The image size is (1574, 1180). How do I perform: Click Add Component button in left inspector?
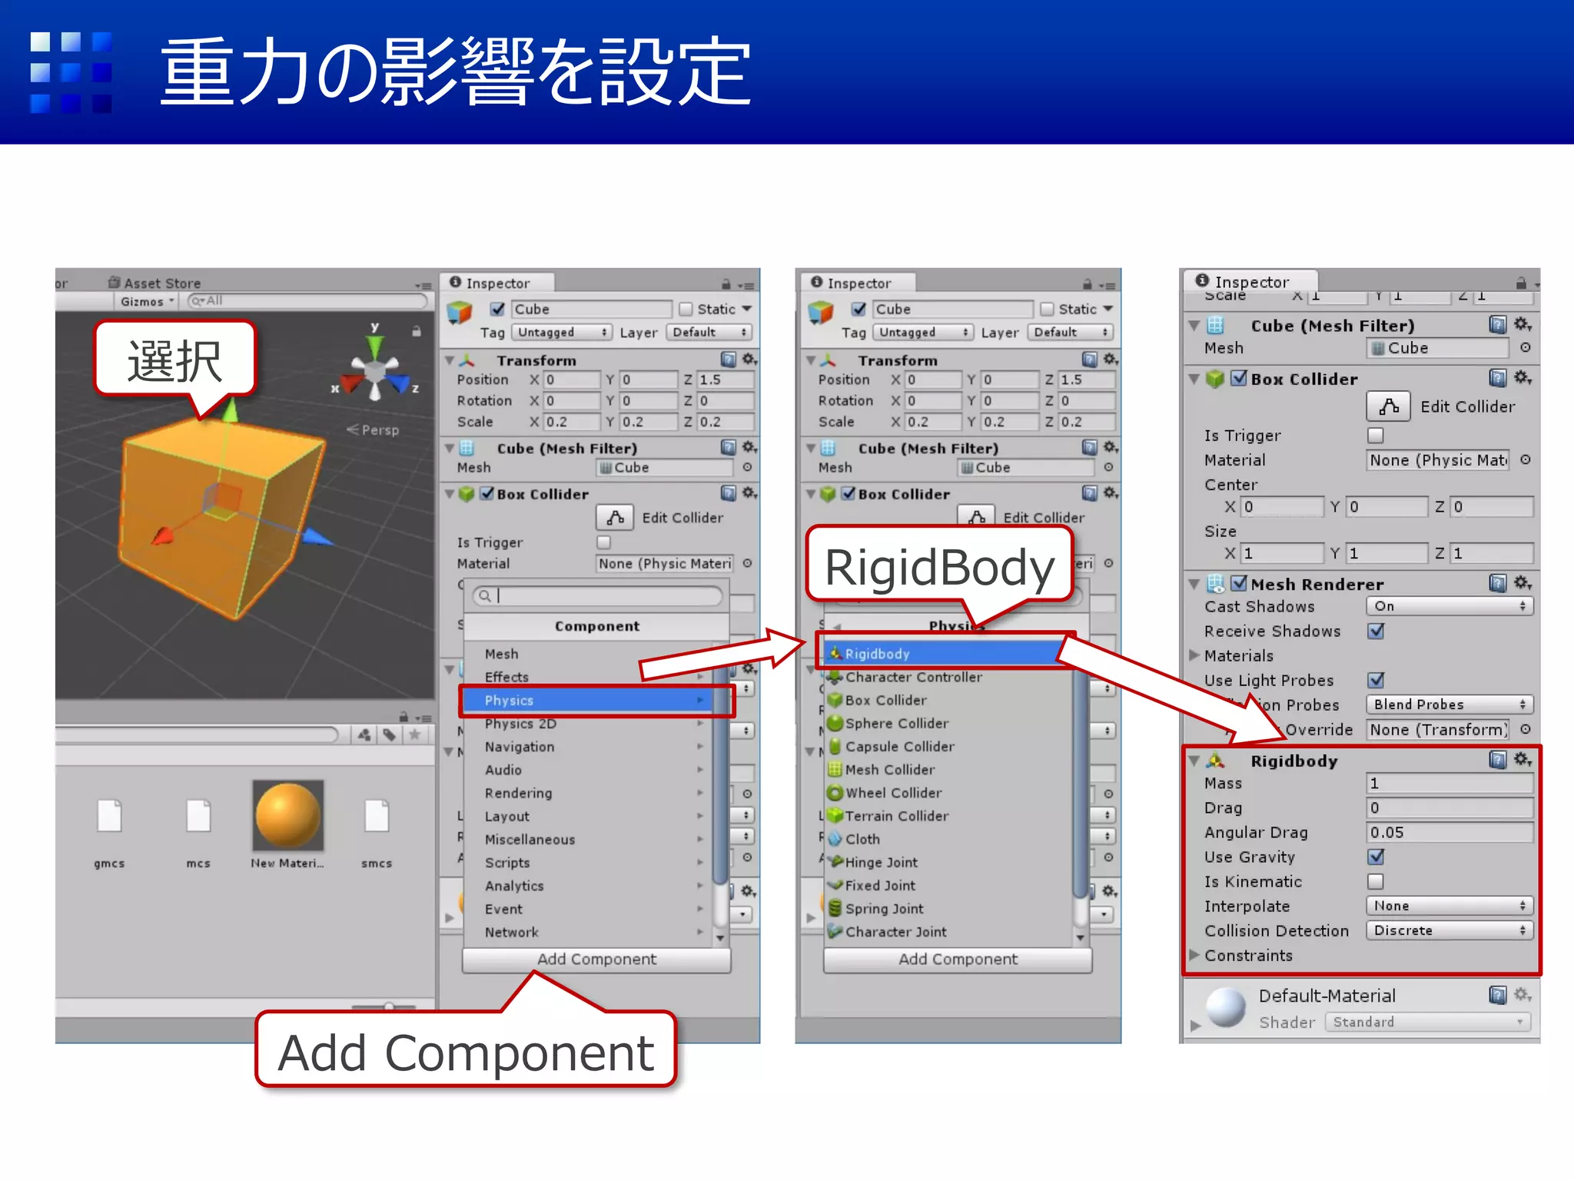(596, 959)
